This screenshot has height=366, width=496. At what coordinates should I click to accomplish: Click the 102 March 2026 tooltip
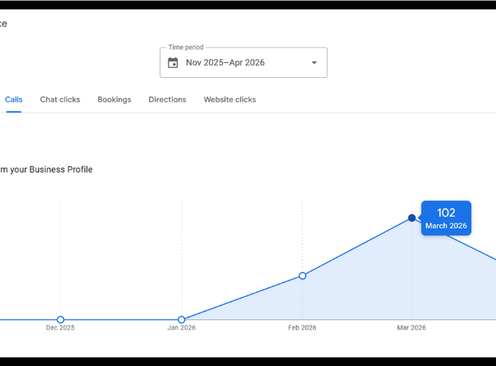coord(446,218)
